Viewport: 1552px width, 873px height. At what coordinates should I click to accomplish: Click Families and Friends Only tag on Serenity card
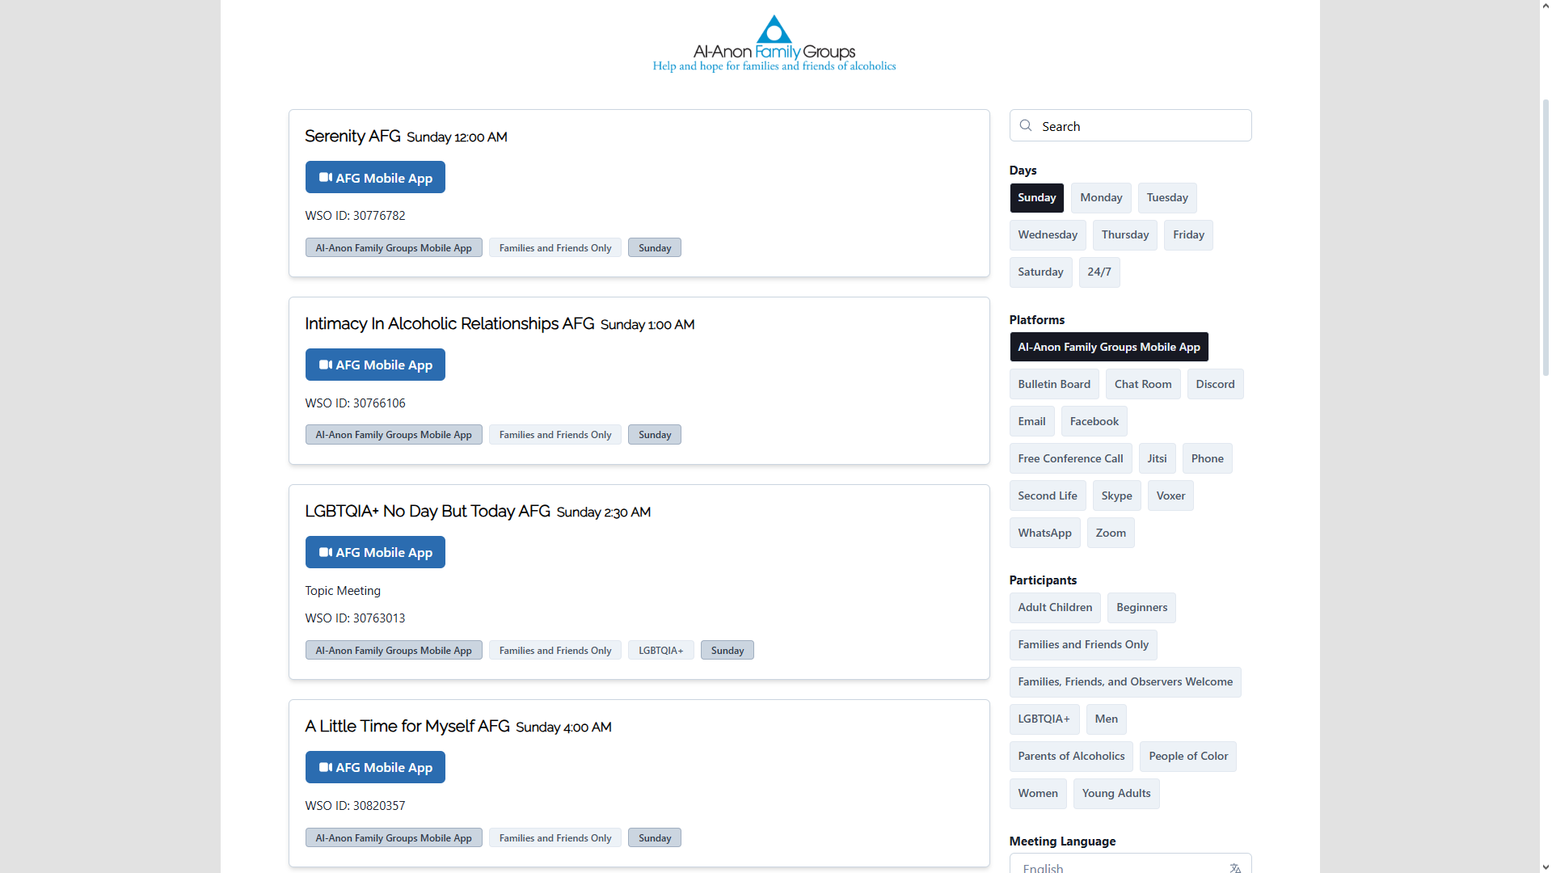coord(555,247)
